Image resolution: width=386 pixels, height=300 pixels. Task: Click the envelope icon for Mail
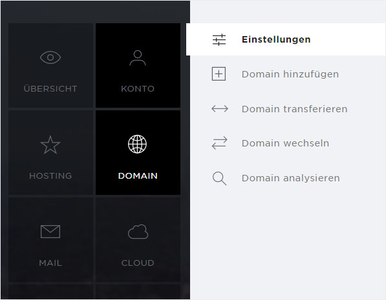(50, 232)
